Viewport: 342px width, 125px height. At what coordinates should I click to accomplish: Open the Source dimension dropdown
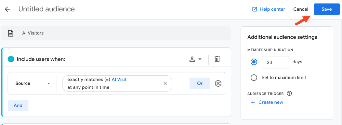33,83
